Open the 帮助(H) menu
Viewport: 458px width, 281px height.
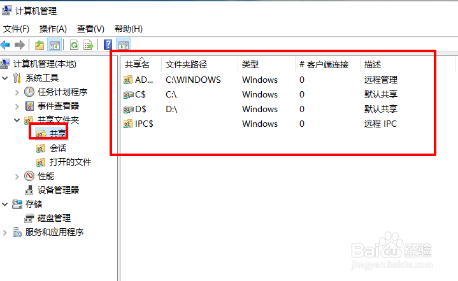point(129,29)
